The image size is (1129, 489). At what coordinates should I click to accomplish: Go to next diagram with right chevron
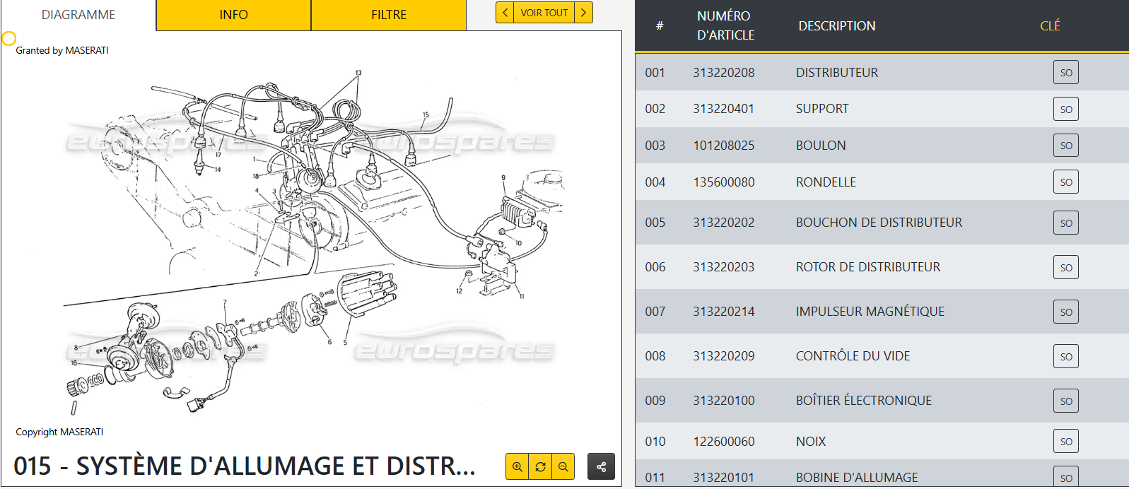click(583, 13)
